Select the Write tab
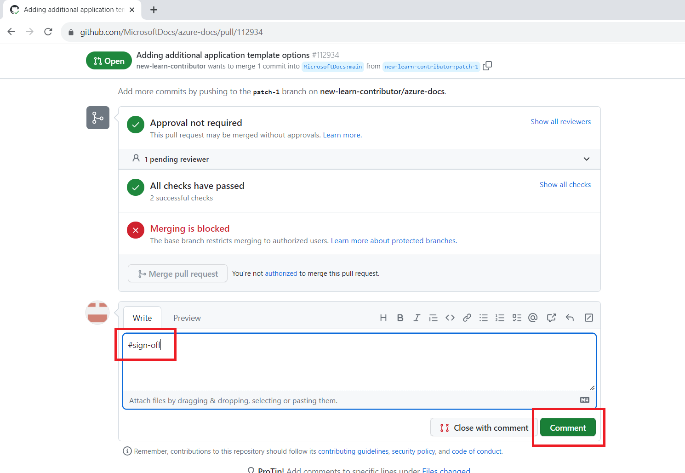Screen dimensions: 685x473 tap(142, 318)
